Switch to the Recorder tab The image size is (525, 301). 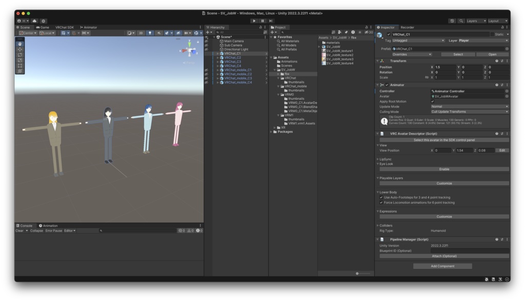click(407, 28)
